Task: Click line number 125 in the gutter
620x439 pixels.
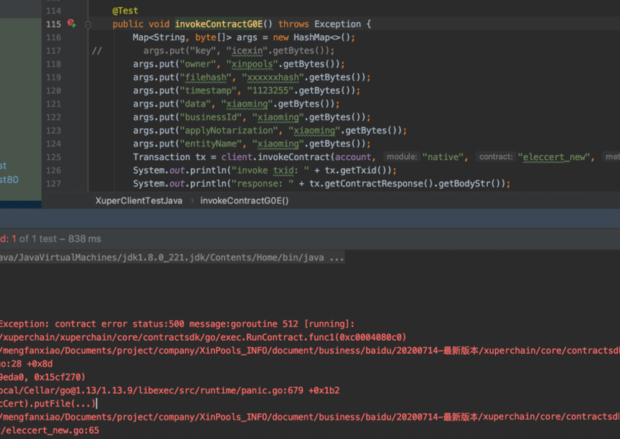Action: pyautogui.click(x=53, y=157)
